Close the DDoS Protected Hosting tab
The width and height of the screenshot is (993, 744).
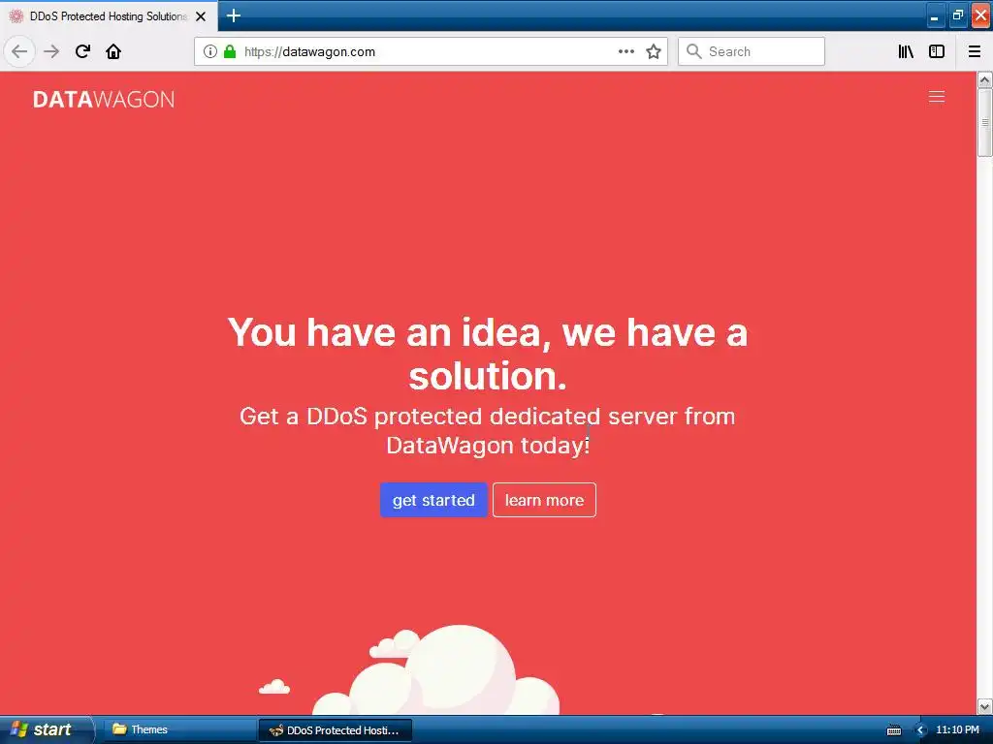click(201, 16)
